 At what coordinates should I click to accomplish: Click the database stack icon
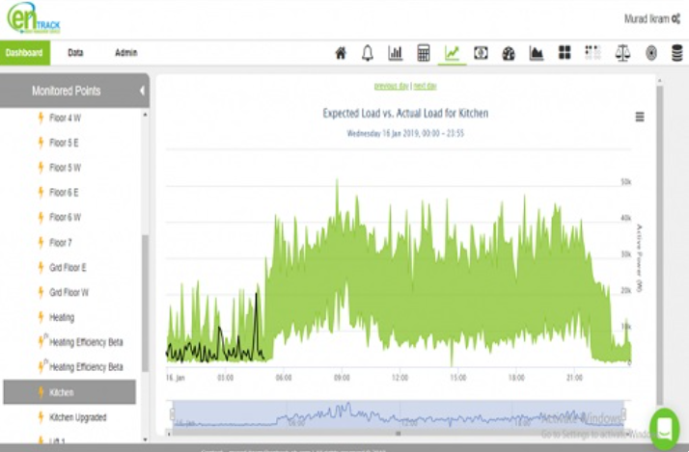click(678, 53)
